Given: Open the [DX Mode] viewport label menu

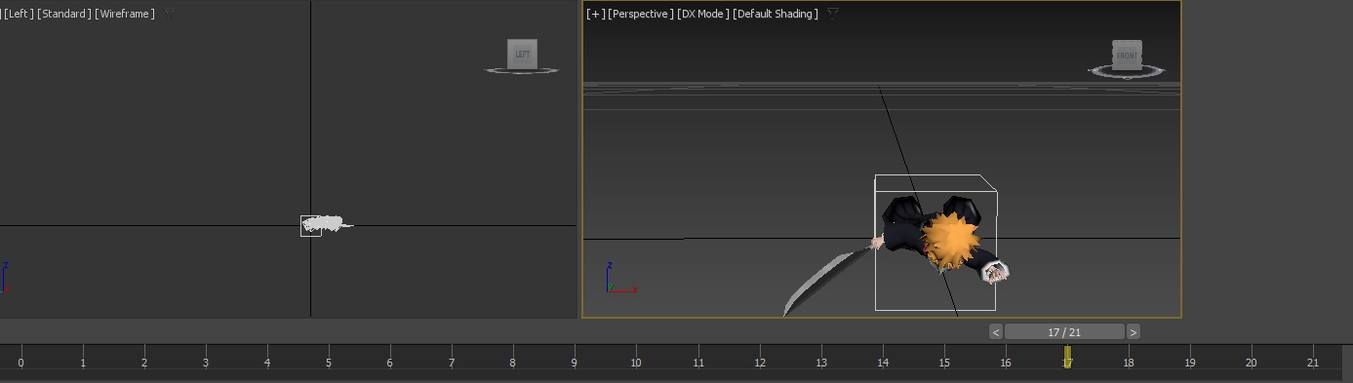Looking at the screenshot, I should [x=703, y=14].
